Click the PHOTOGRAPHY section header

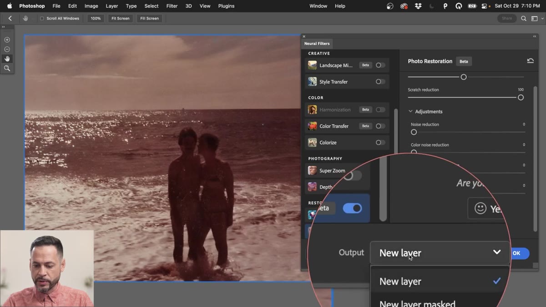pyautogui.click(x=325, y=158)
